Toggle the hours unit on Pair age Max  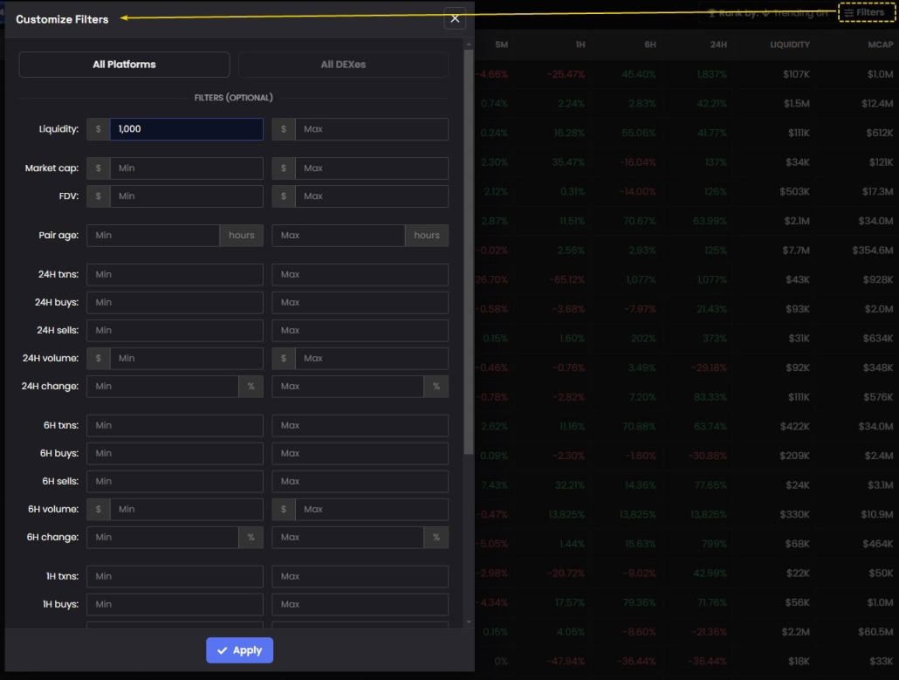(426, 235)
